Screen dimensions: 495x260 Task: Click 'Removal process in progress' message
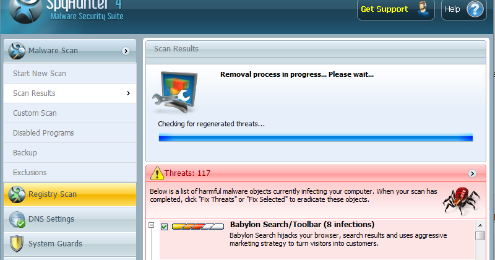click(297, 74)
